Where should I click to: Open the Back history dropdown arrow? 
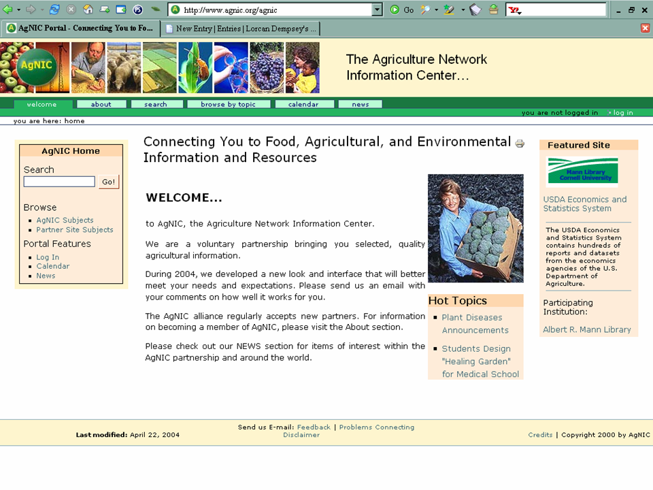coord(18,10)
